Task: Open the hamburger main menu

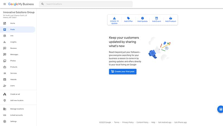Action: (4, 4)
